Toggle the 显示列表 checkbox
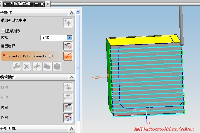 click(x=3, y=31)
